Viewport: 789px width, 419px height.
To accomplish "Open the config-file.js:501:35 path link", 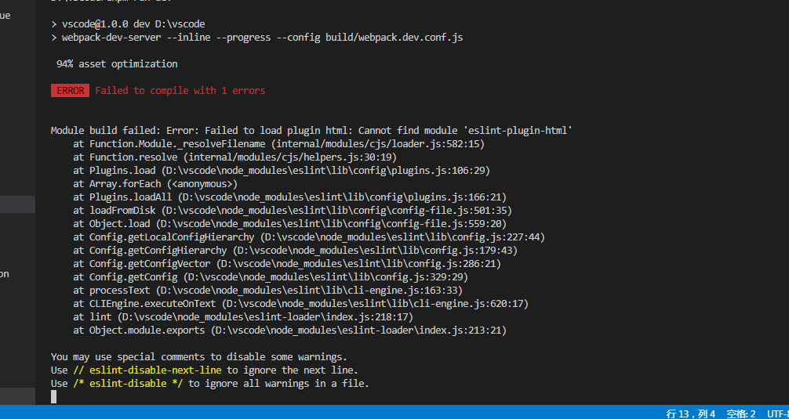I will [336, 211].
